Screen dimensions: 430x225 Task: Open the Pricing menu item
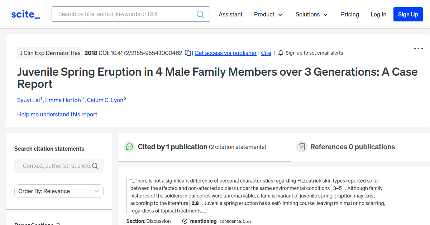(x=350, y=15)
